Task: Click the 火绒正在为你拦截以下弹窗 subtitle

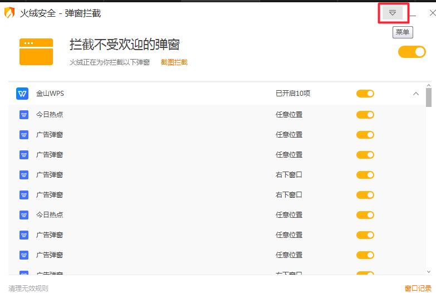Action: click(x=110, y=62)
